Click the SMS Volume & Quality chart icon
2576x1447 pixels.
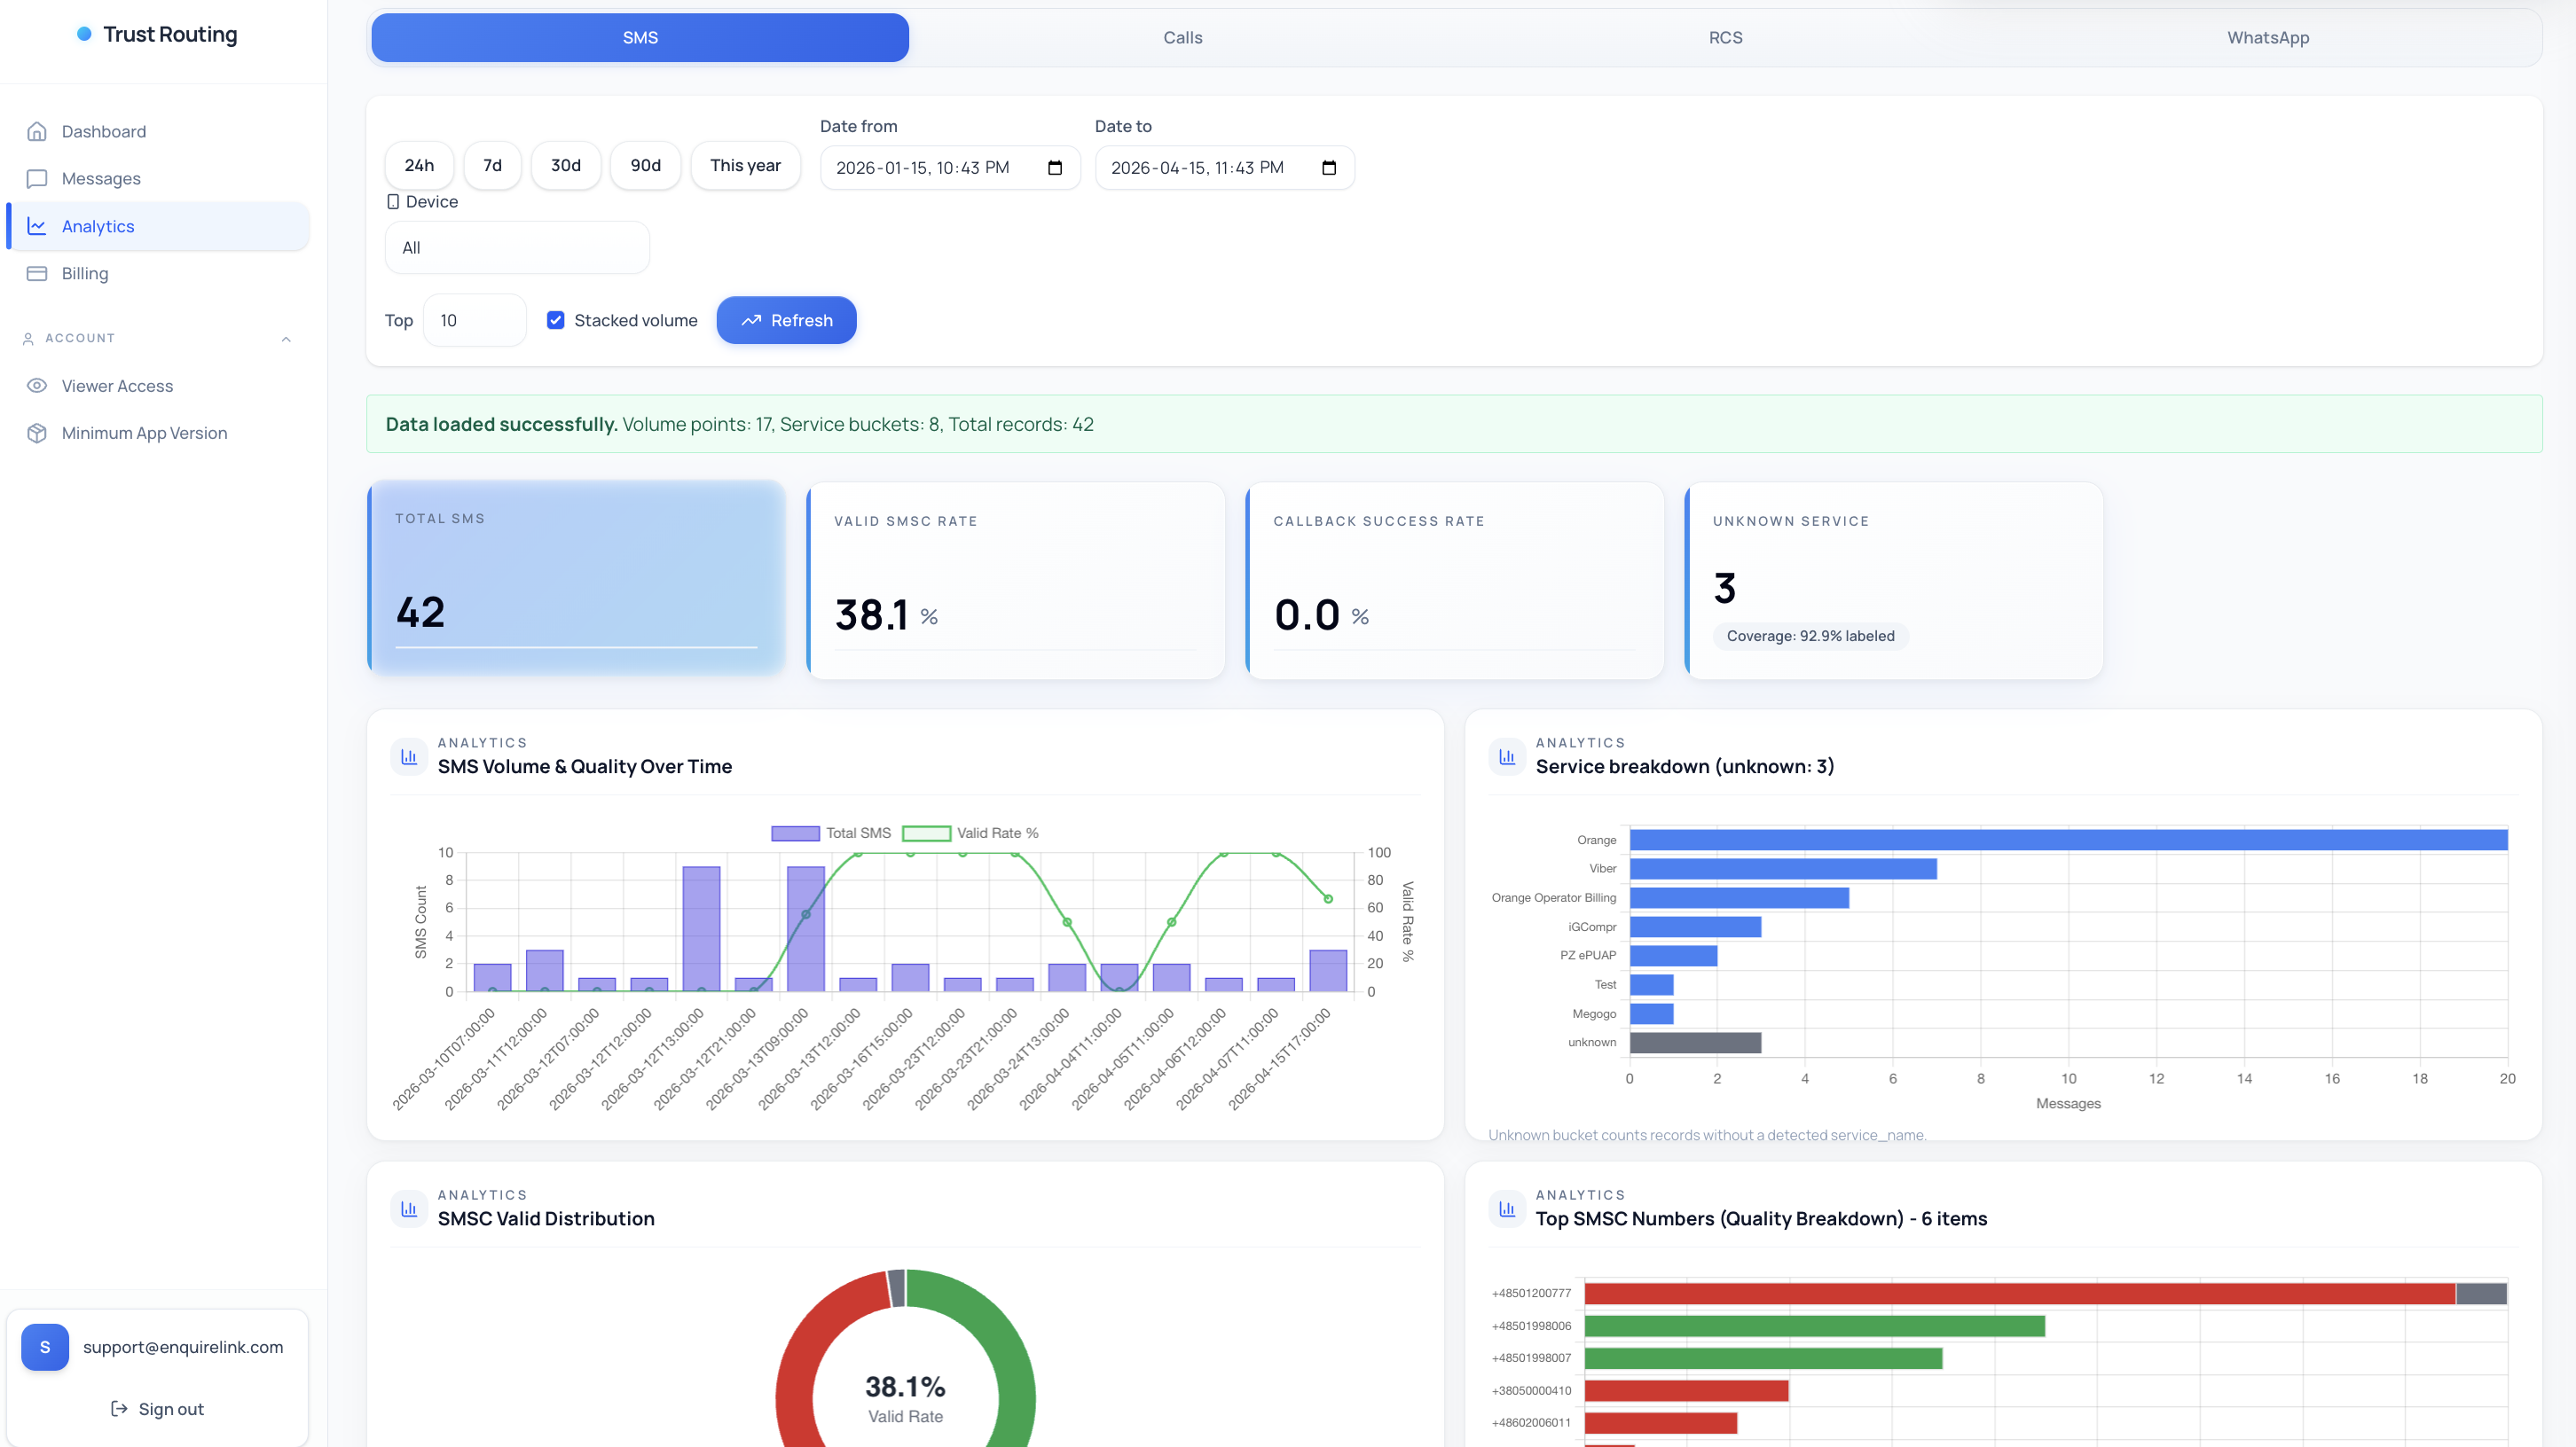click(x=409, y=756)
